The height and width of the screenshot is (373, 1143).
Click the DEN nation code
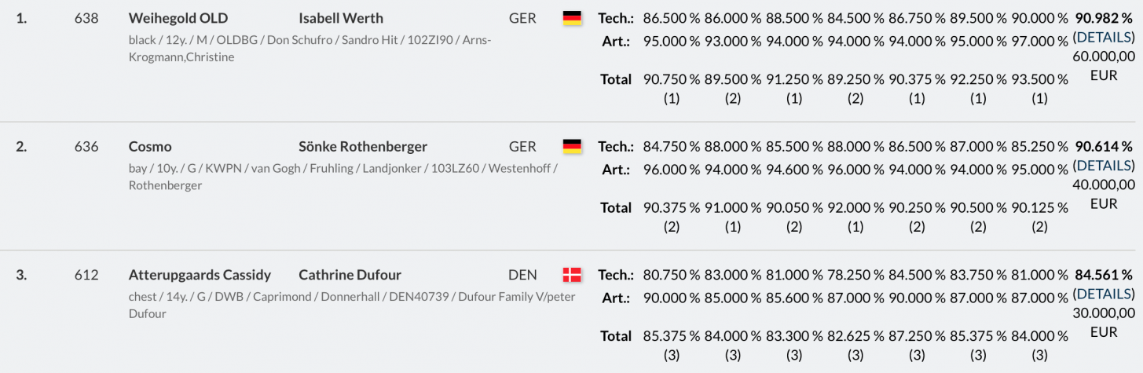click(x=522, y=275)
